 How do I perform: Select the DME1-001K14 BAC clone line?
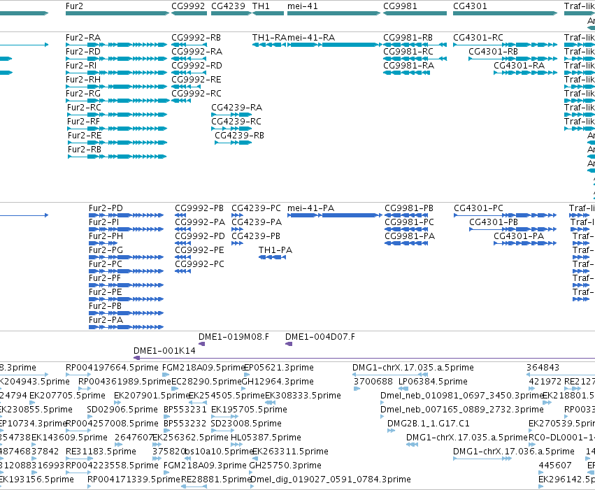(x=364, y=358)
